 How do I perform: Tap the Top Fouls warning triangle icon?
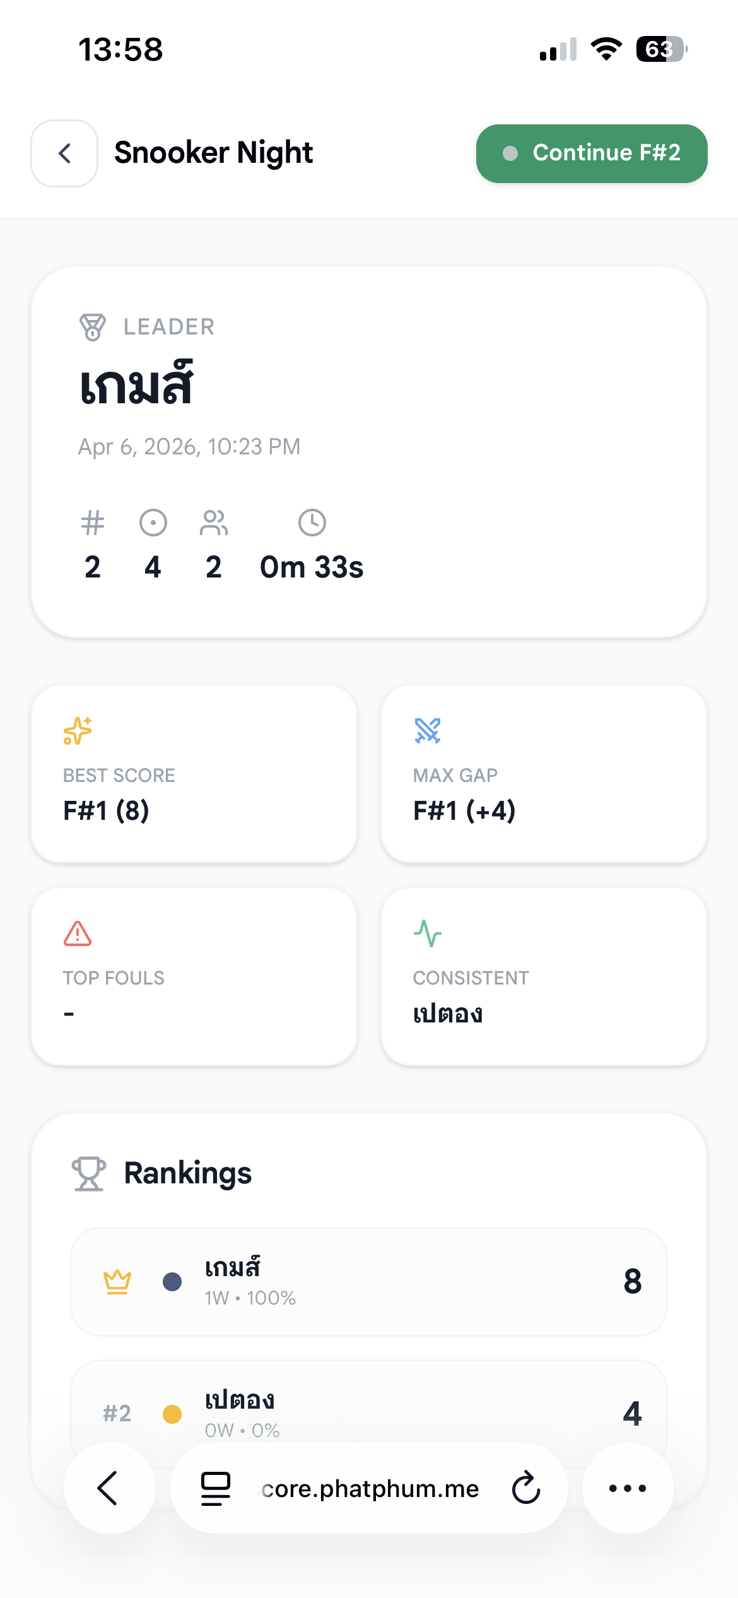point(78,933)
